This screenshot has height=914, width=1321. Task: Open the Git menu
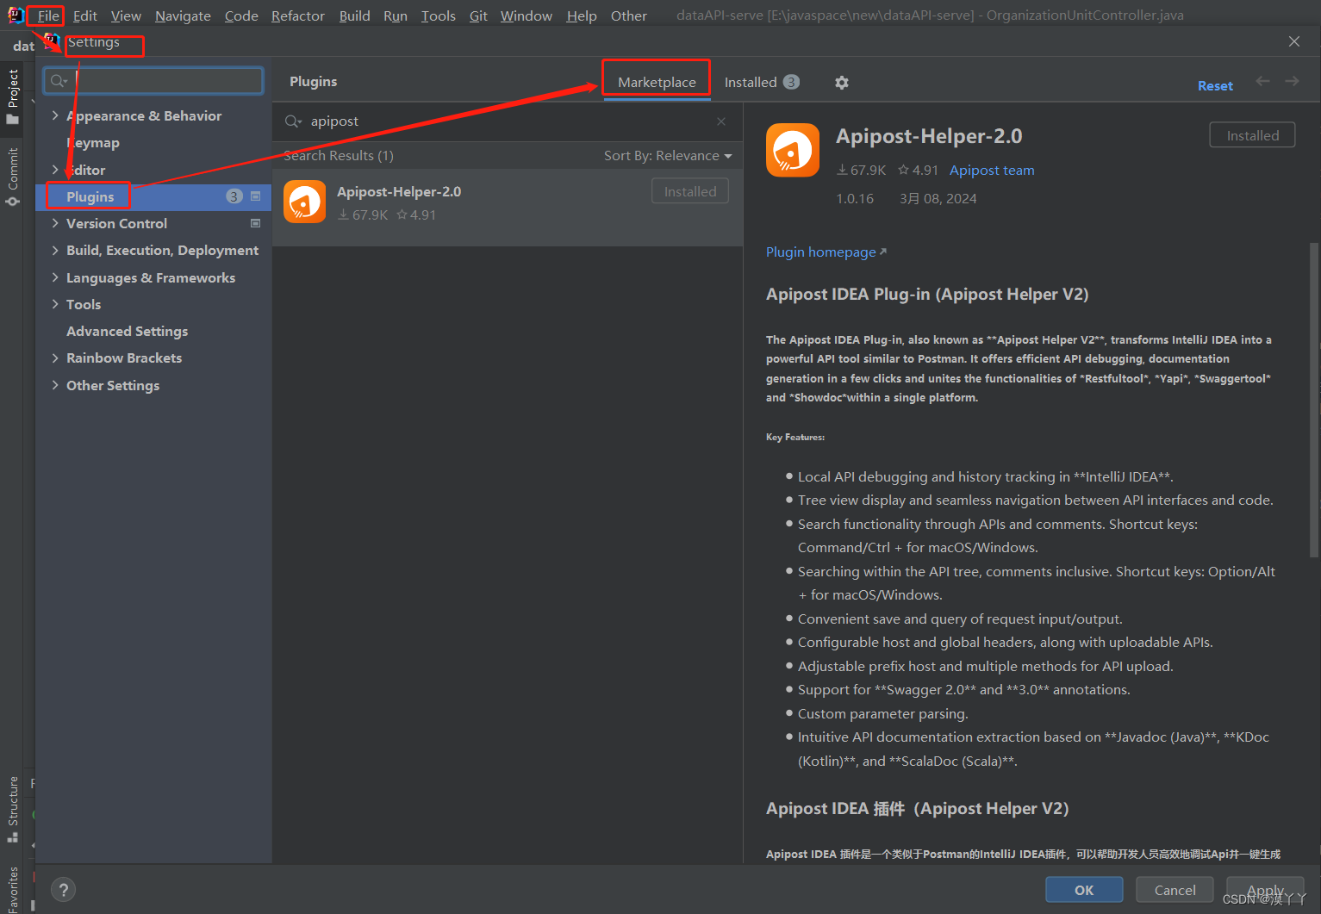pos(478,16)
